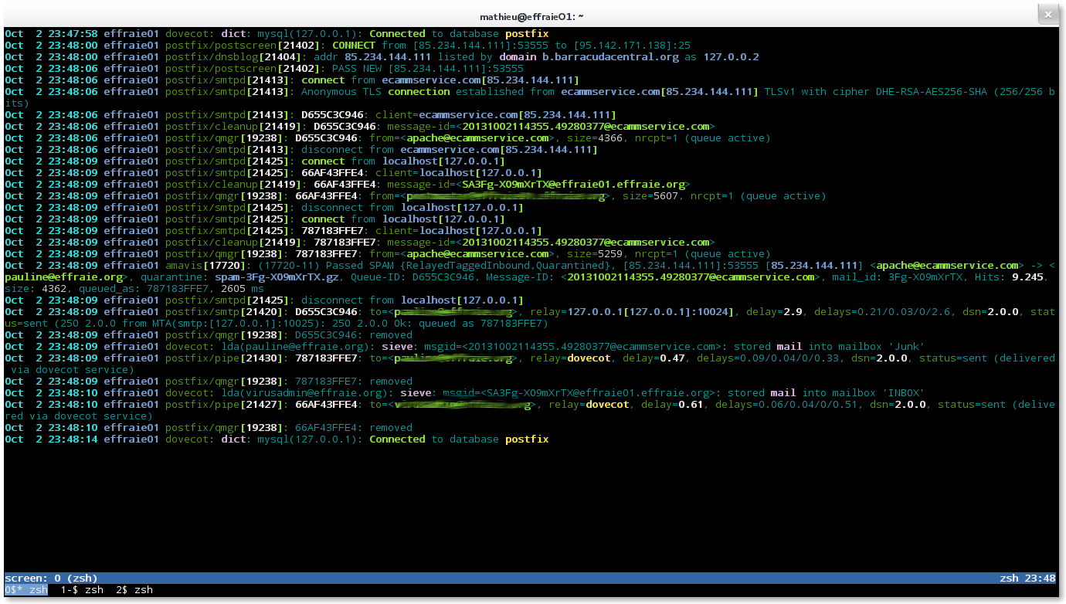The width and height of the screenshot is (1066, 604).
Task: Click the relay address ending in :10024
Action: point(653,312)
